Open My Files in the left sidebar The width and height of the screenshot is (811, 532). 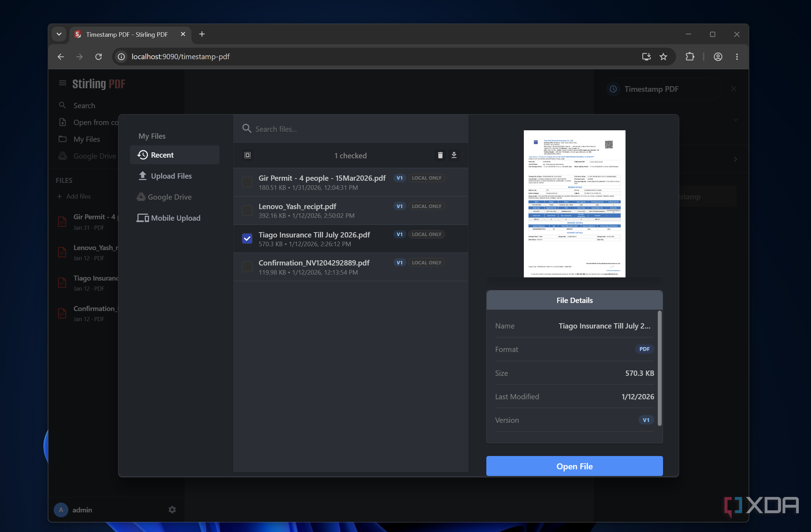pos(87,139)
